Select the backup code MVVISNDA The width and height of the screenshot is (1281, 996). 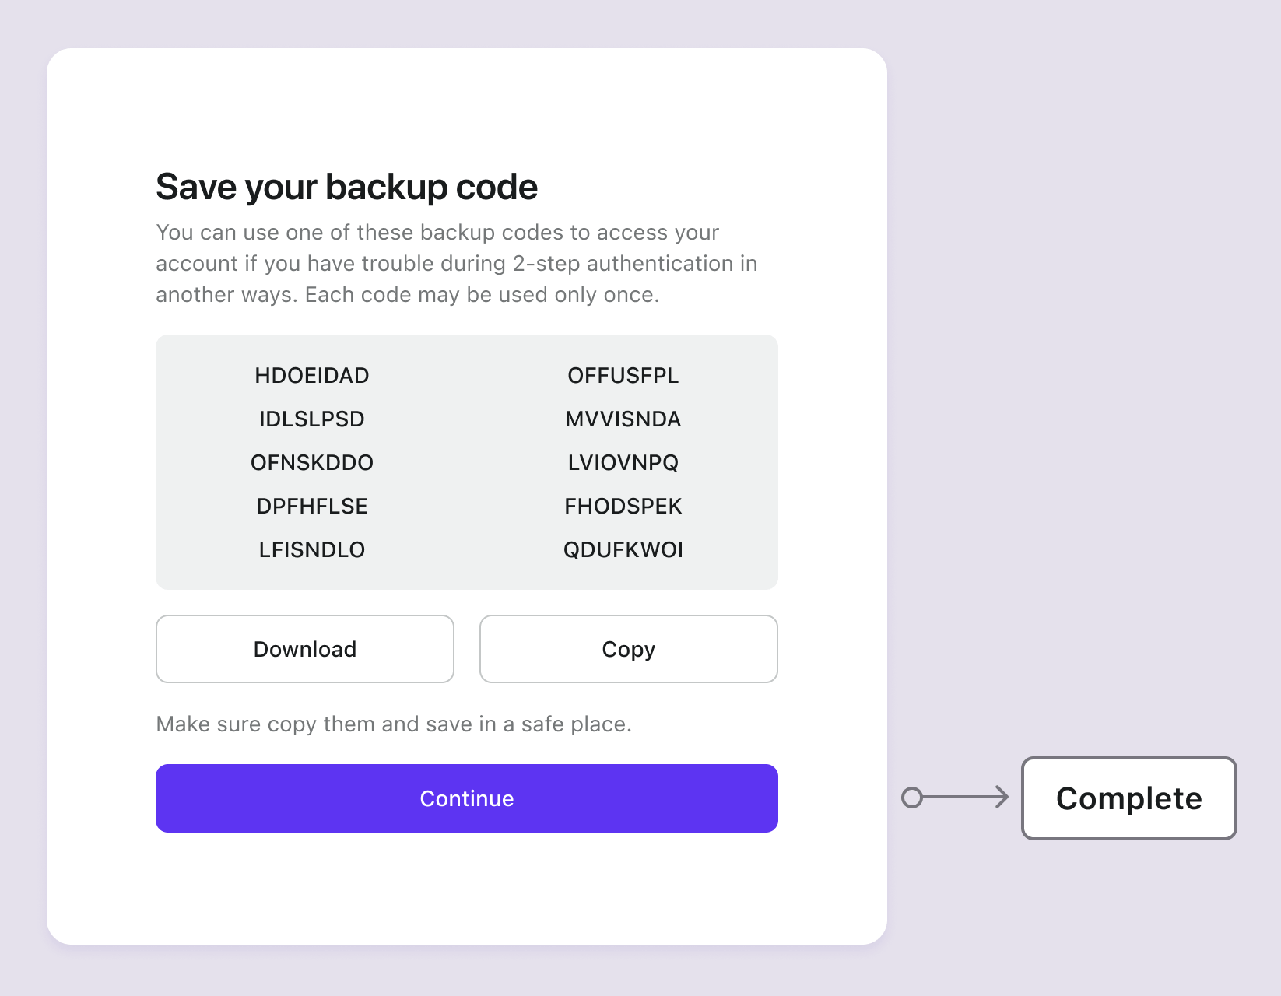tap(623, 419)
